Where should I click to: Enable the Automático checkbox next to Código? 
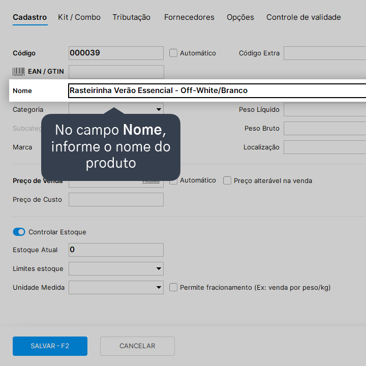click(x=173, y=53)
